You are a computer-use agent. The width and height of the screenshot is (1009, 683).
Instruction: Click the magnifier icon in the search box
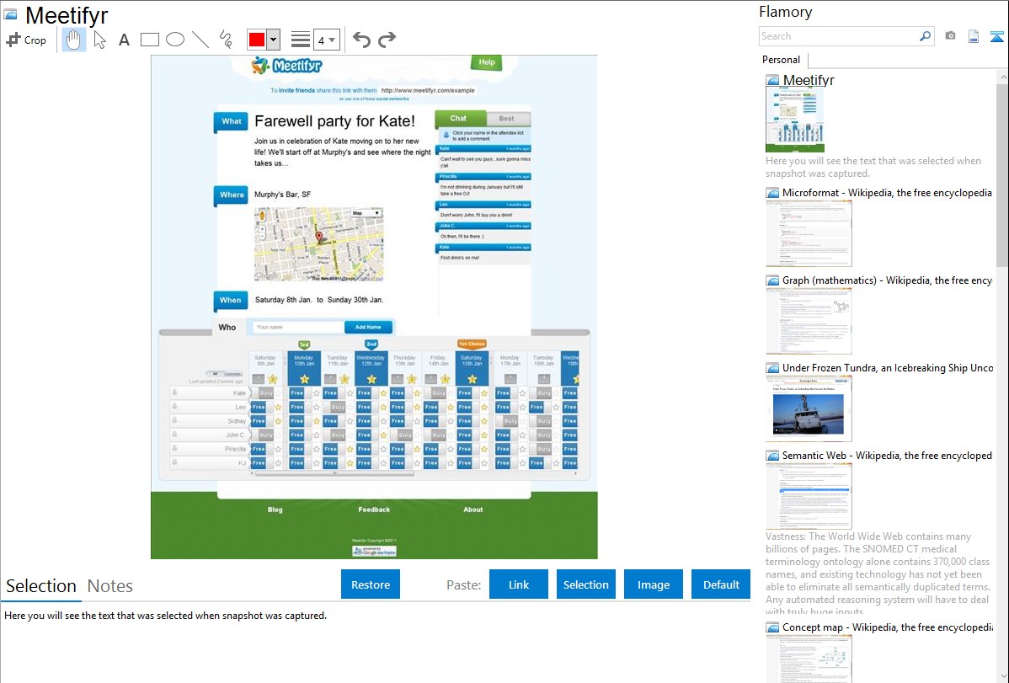click(x=925, y=36)
